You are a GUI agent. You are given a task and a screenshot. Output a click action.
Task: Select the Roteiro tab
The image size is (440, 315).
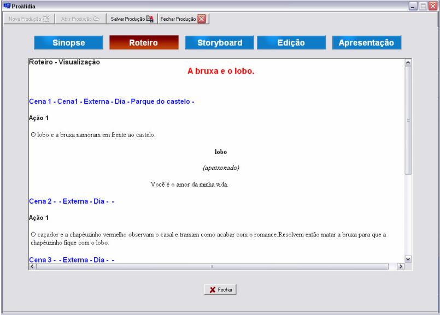click(x=143, y=43)
